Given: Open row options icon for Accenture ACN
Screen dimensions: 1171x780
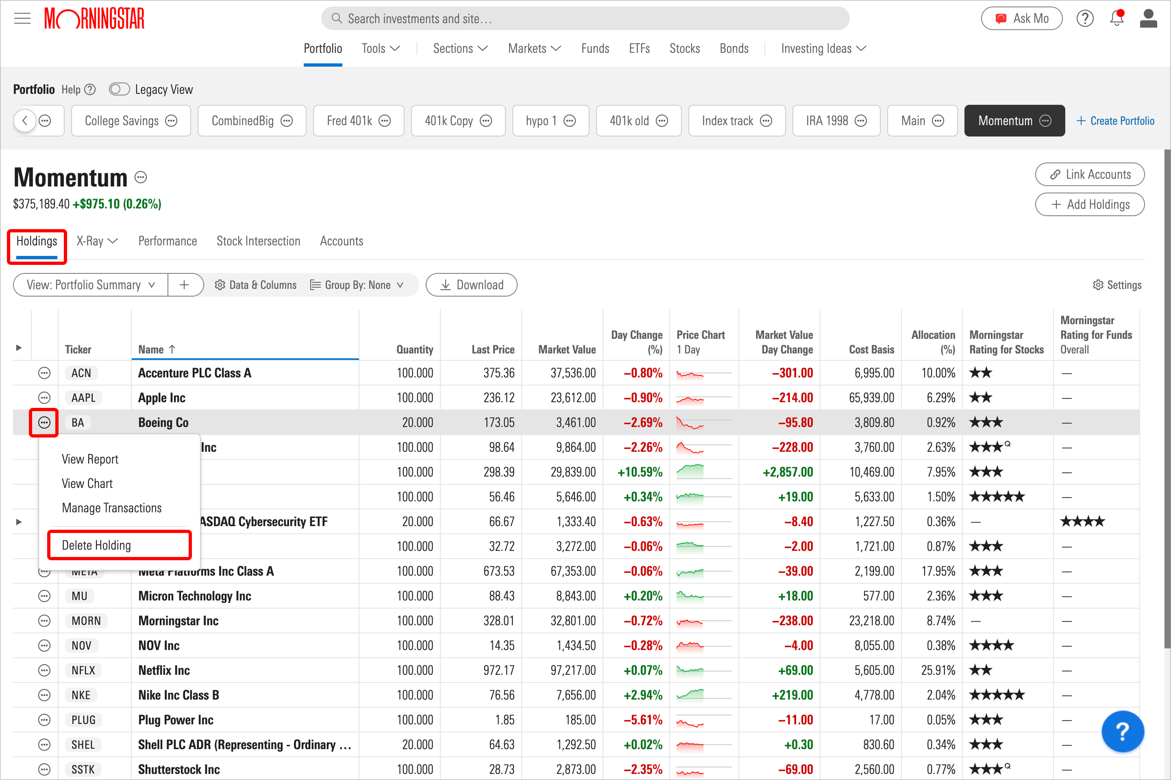Looking at the screenshot, I should click(x=44, y=373).
